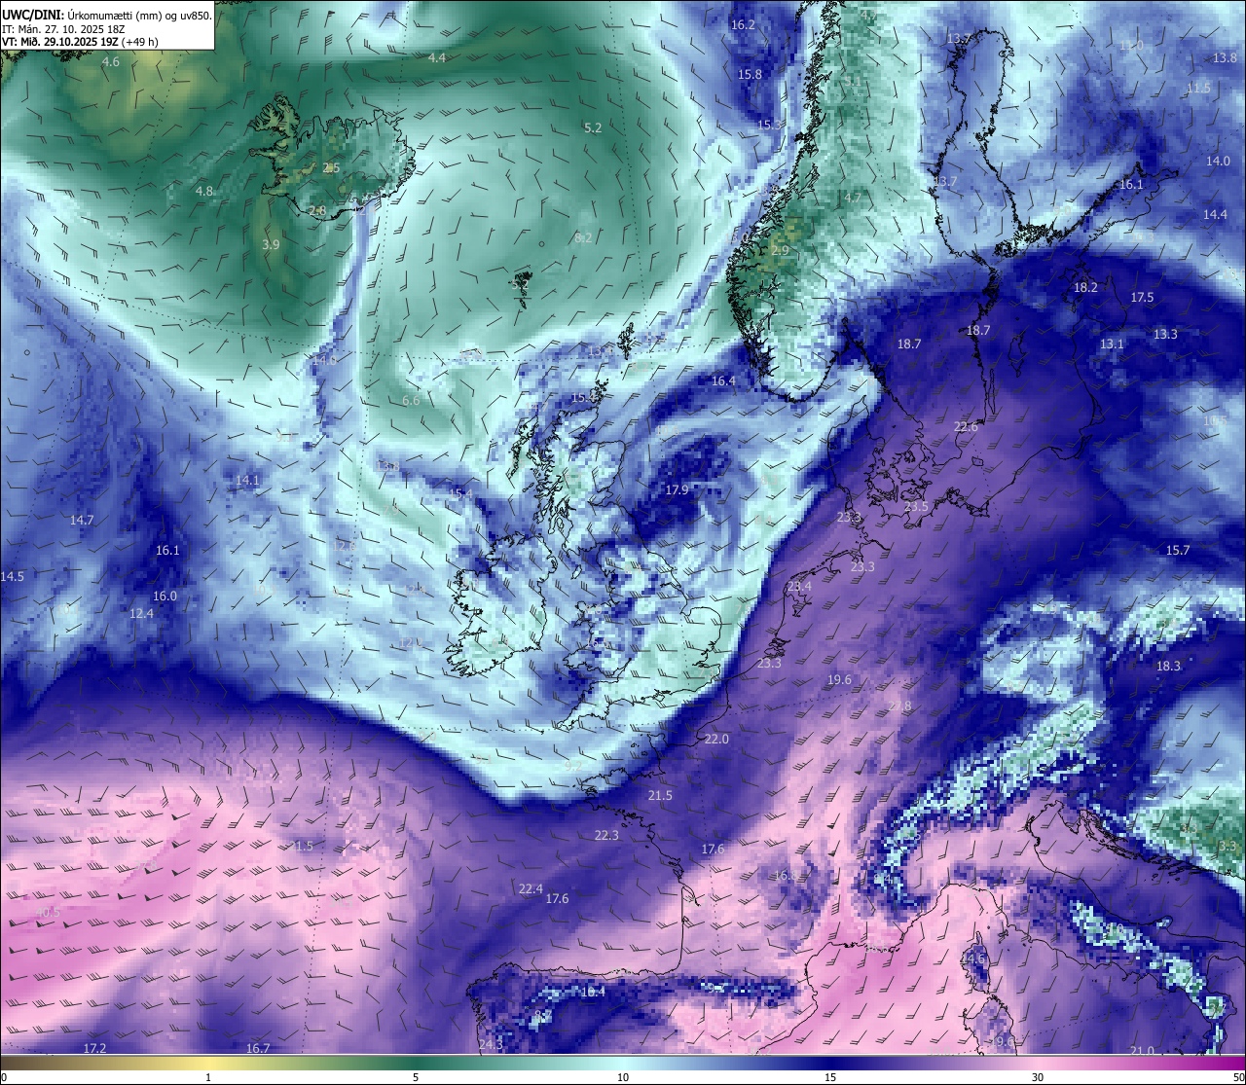Click the 6.6 value label

click(411, 401)
